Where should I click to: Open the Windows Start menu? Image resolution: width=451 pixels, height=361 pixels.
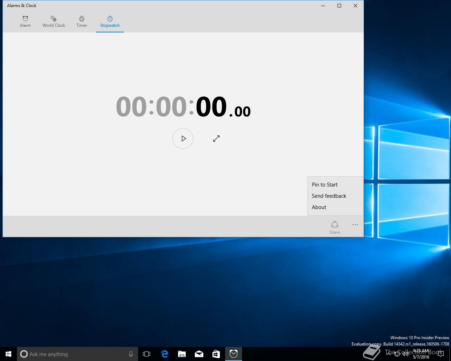(x=8, y=354)
